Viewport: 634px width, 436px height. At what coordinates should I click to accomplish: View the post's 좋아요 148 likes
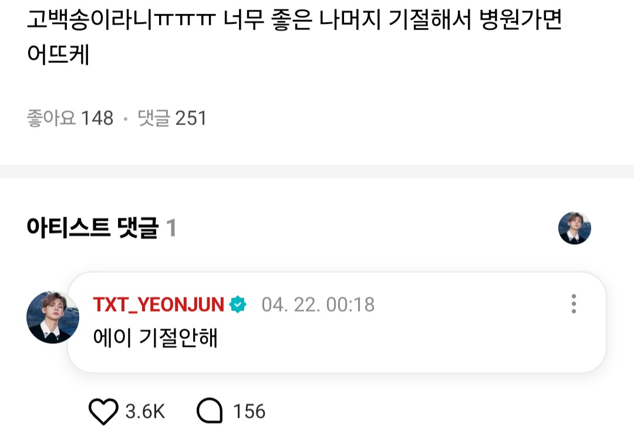click(x=70, y=118)
